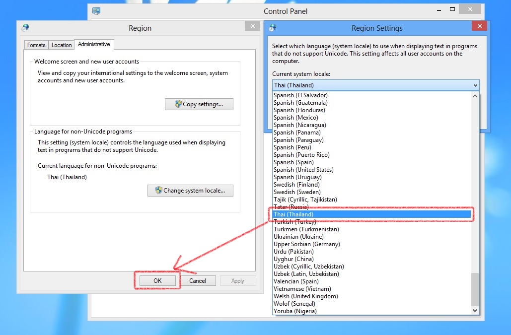The height and width of the screenshot is (335, 511).
Task: Click the Region Settings title bar globe icon
Action: point(271,28)
